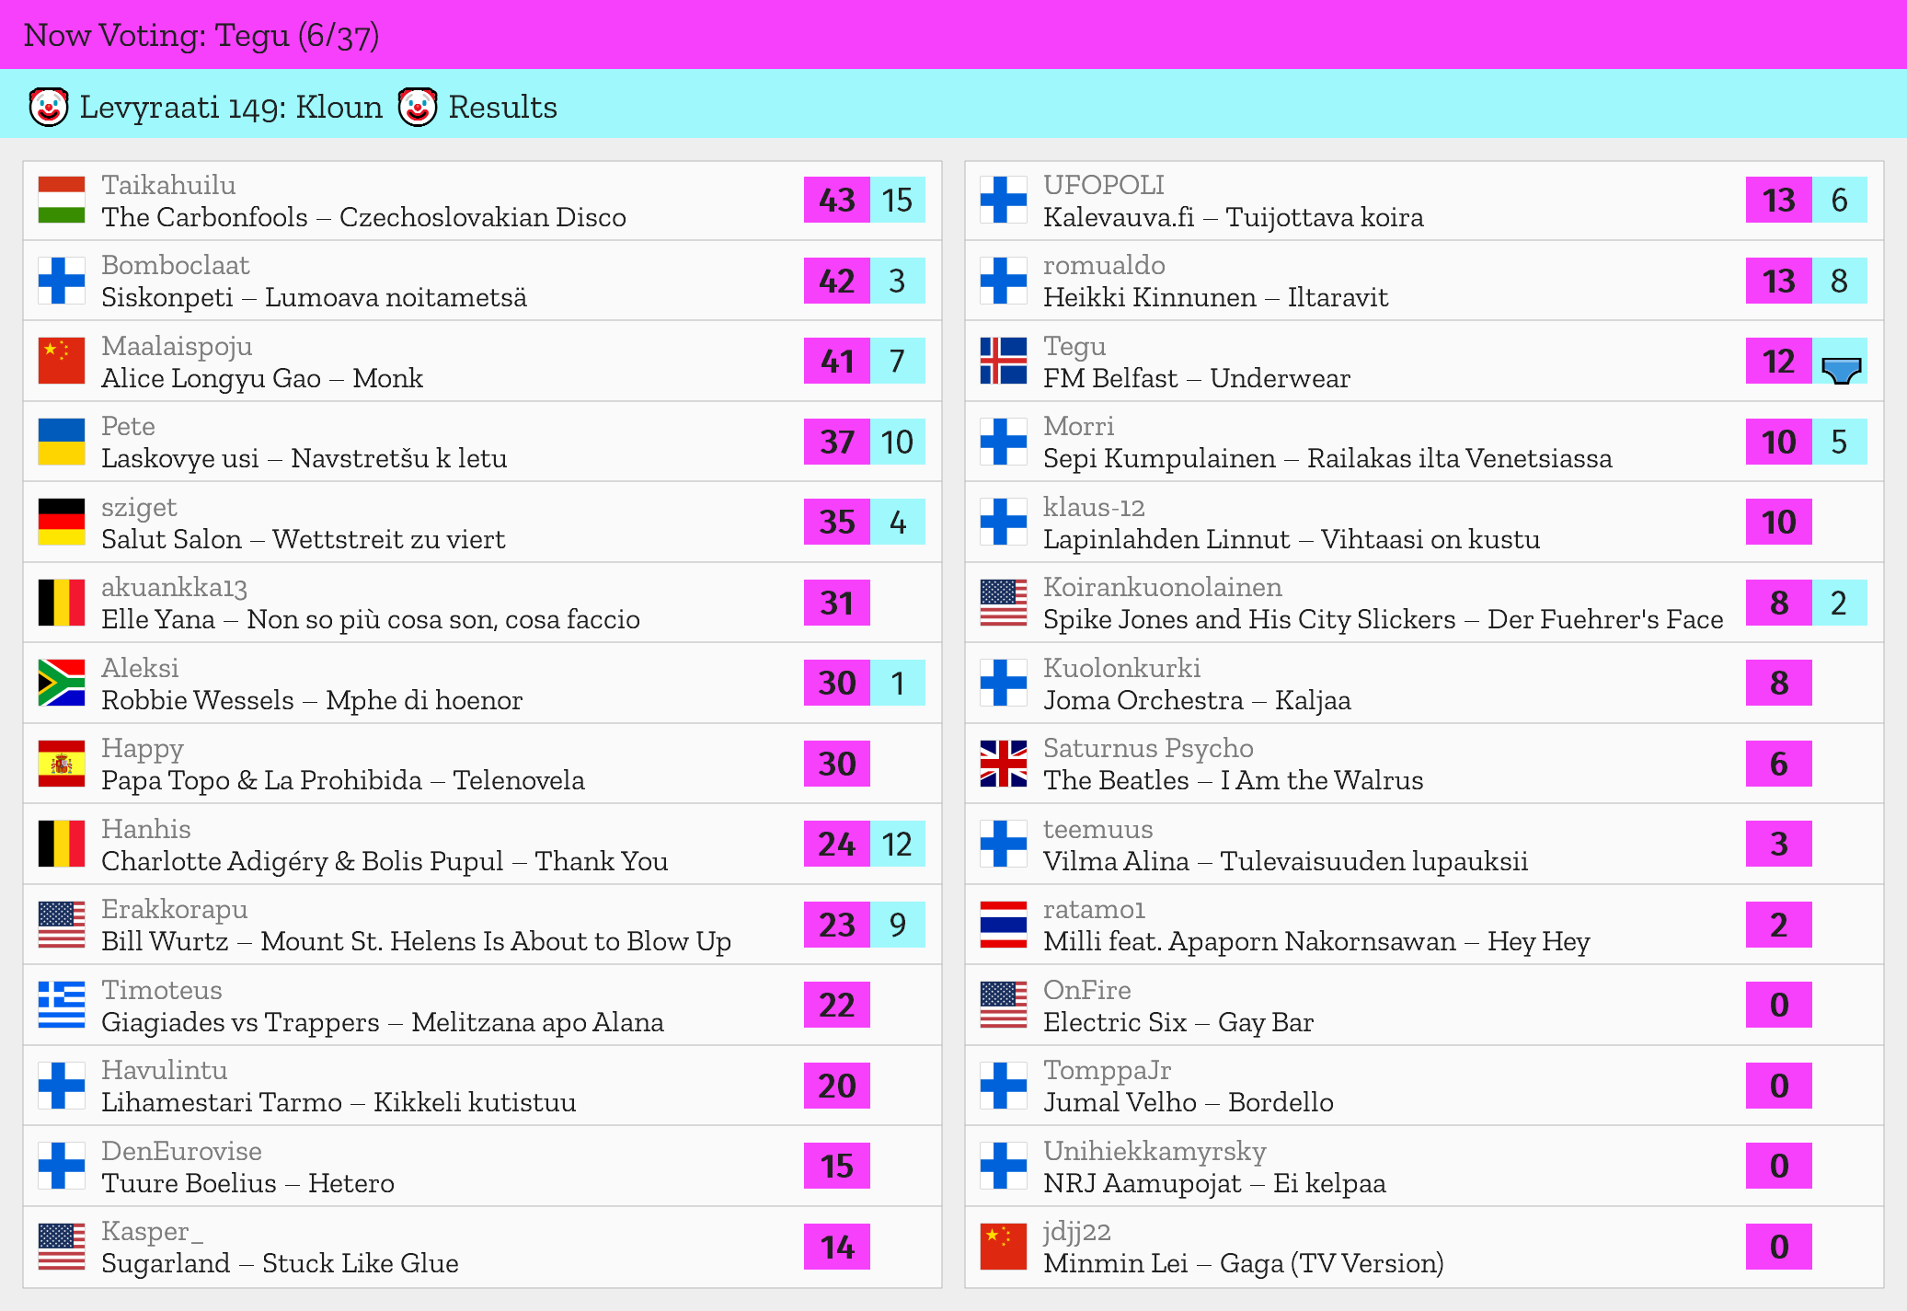
Task: Click the Icelandic flag next to Tegu
Action: pos(1004,362)
